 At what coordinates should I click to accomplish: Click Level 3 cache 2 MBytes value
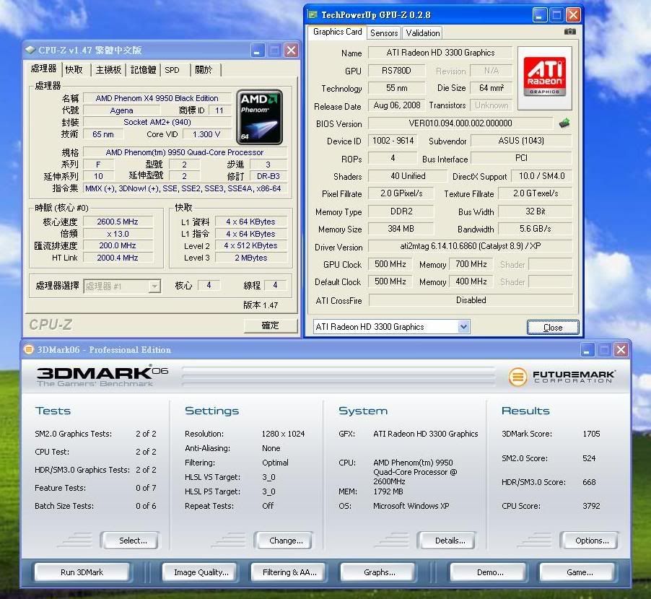pos(250,258)
